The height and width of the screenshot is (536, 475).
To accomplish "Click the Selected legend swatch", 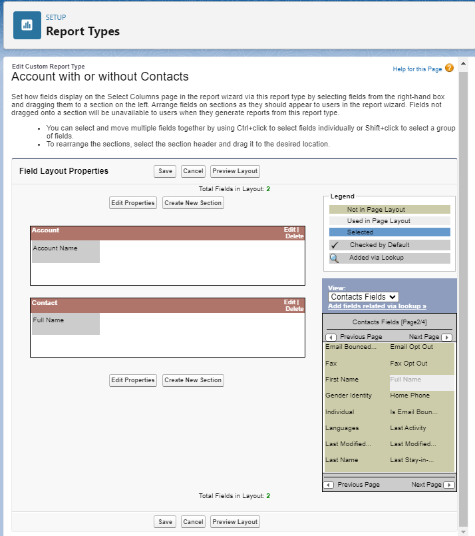I will pyautogui.click(x=390, y=232).
